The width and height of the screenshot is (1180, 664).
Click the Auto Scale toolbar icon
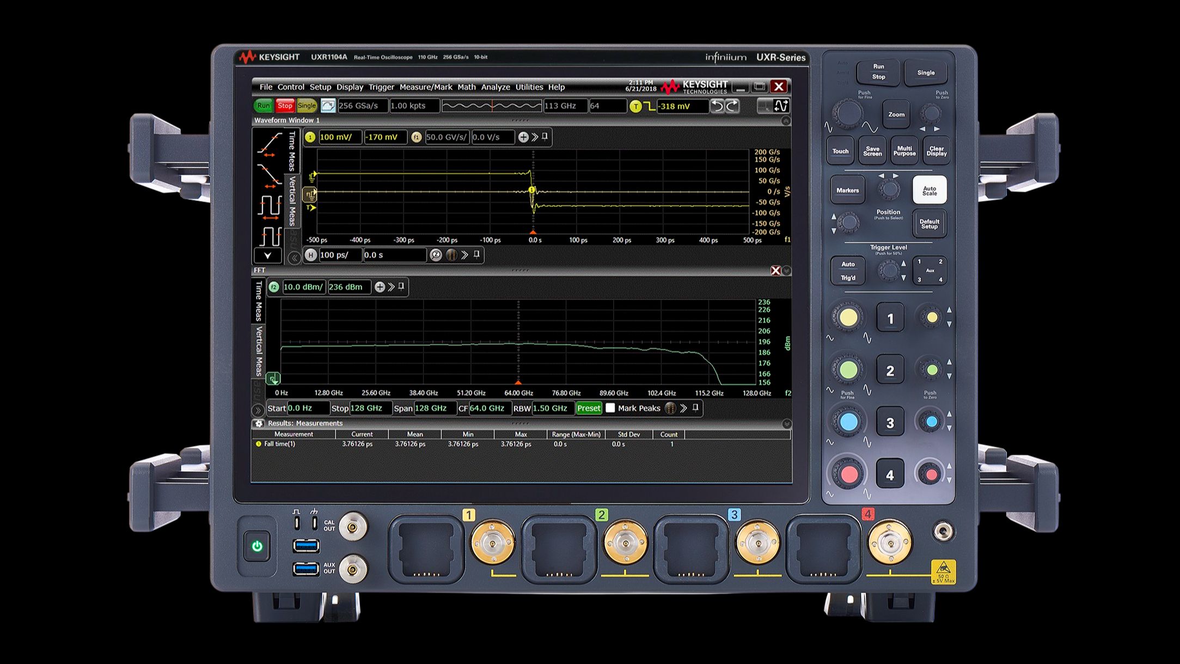[x=781, y=106]
